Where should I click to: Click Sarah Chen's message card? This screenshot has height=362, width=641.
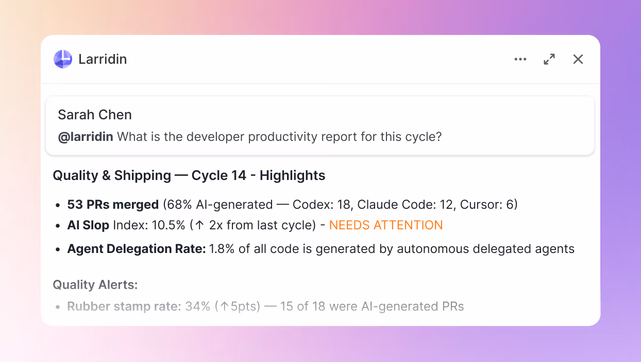pyautogui.click(x=320, y=125)
